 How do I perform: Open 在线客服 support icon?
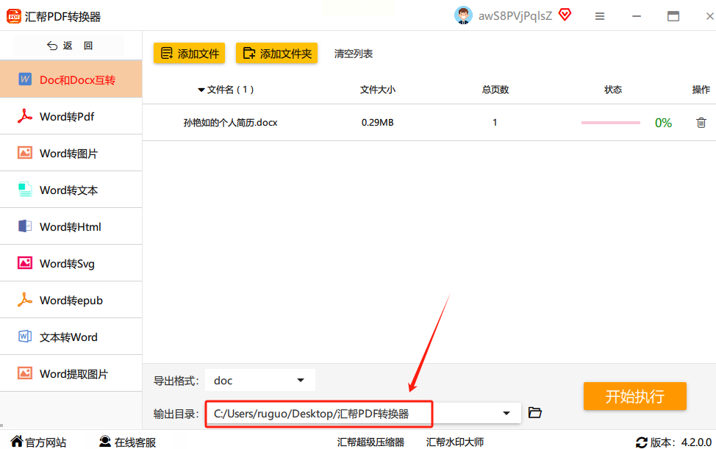coord(105,441)
